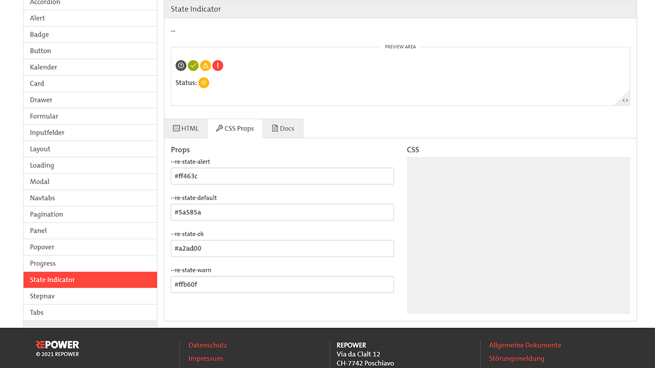Screen dimensions: 655x368
Task: Open the code view via the angle-brackets icon
Action: pos(624,100)
